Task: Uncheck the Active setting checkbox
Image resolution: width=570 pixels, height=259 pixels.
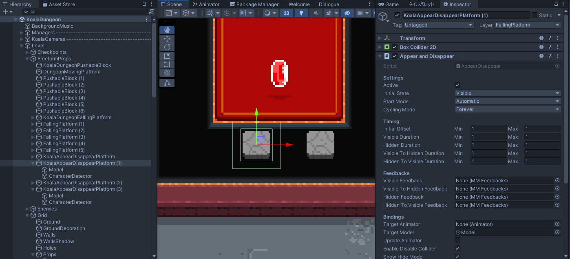Action: 457,85
